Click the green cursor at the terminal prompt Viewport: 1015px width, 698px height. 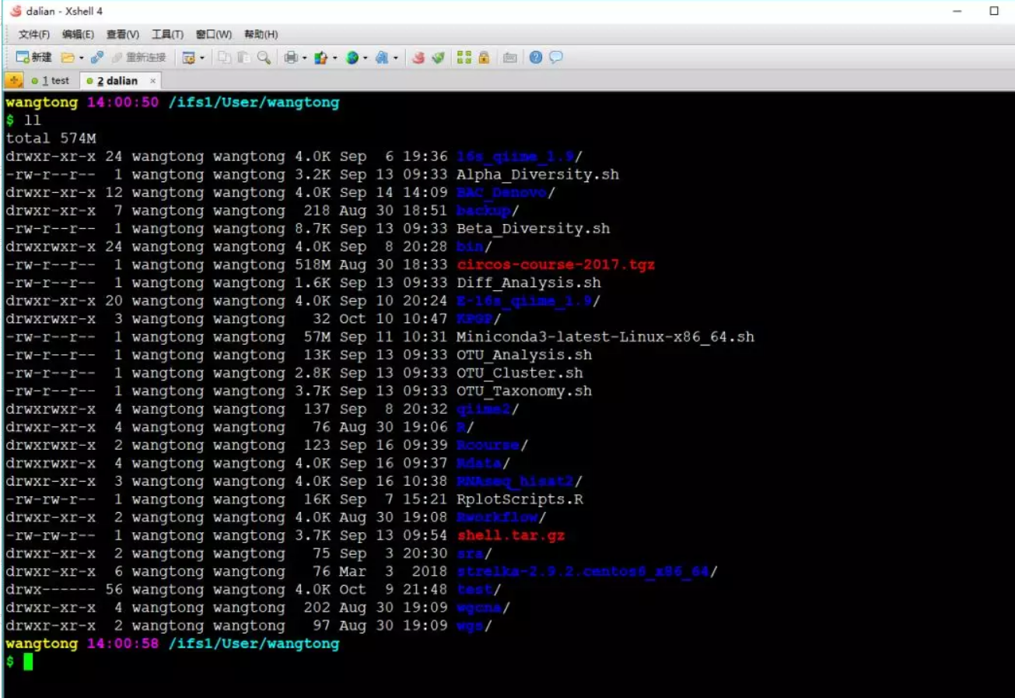coord(28,662)
